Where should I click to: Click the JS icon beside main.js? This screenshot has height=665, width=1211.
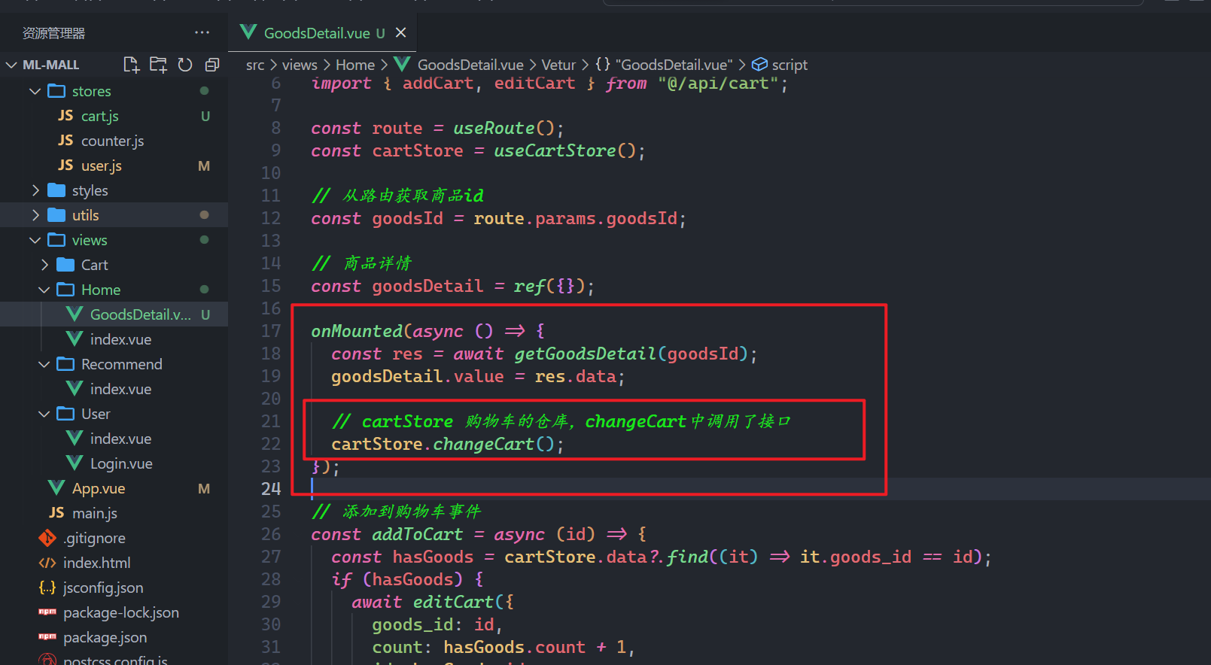(56, 513)
